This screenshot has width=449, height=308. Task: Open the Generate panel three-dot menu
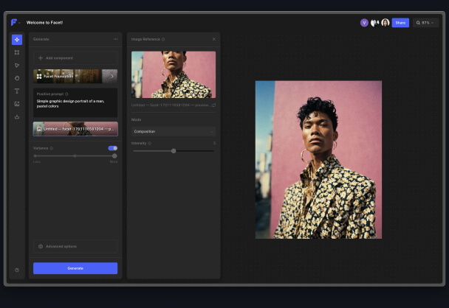point(115,39)
